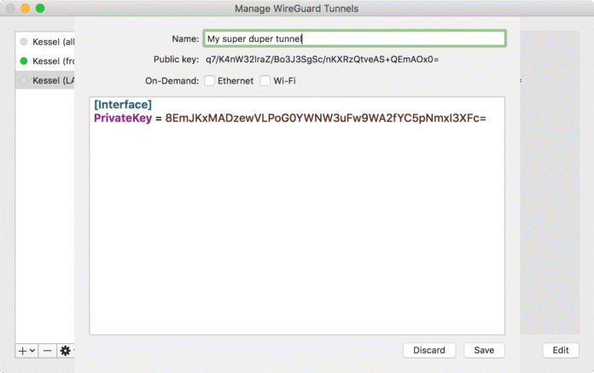The image size is (594, 373).
Task: Click the gear settings icon
Action: [64, 350]
